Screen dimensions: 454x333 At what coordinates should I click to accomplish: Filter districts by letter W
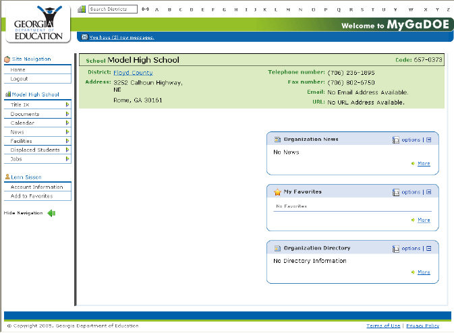coord(411,9)
